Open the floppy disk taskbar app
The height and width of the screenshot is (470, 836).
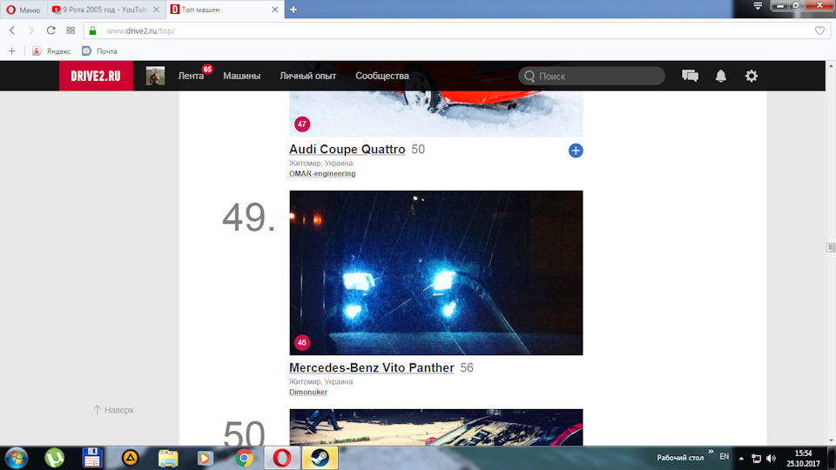(x=92, y=459)
